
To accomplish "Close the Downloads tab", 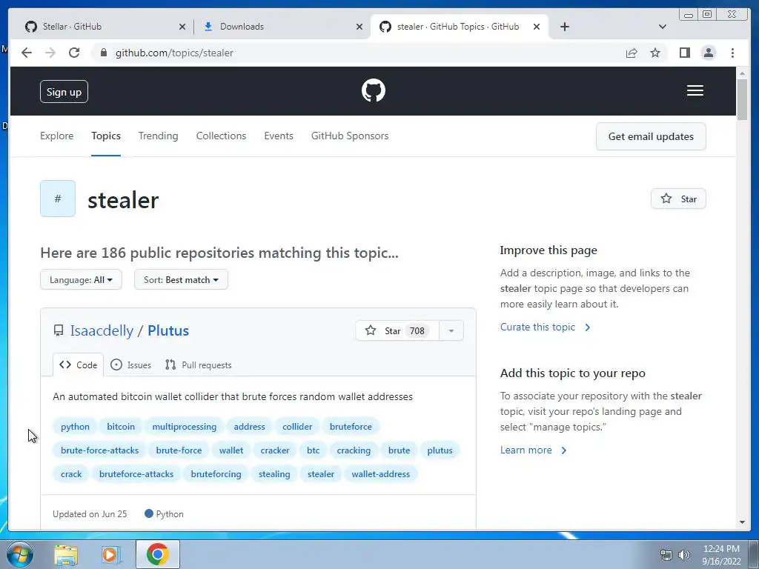I will pyautogui.click(x=359, y=27).
